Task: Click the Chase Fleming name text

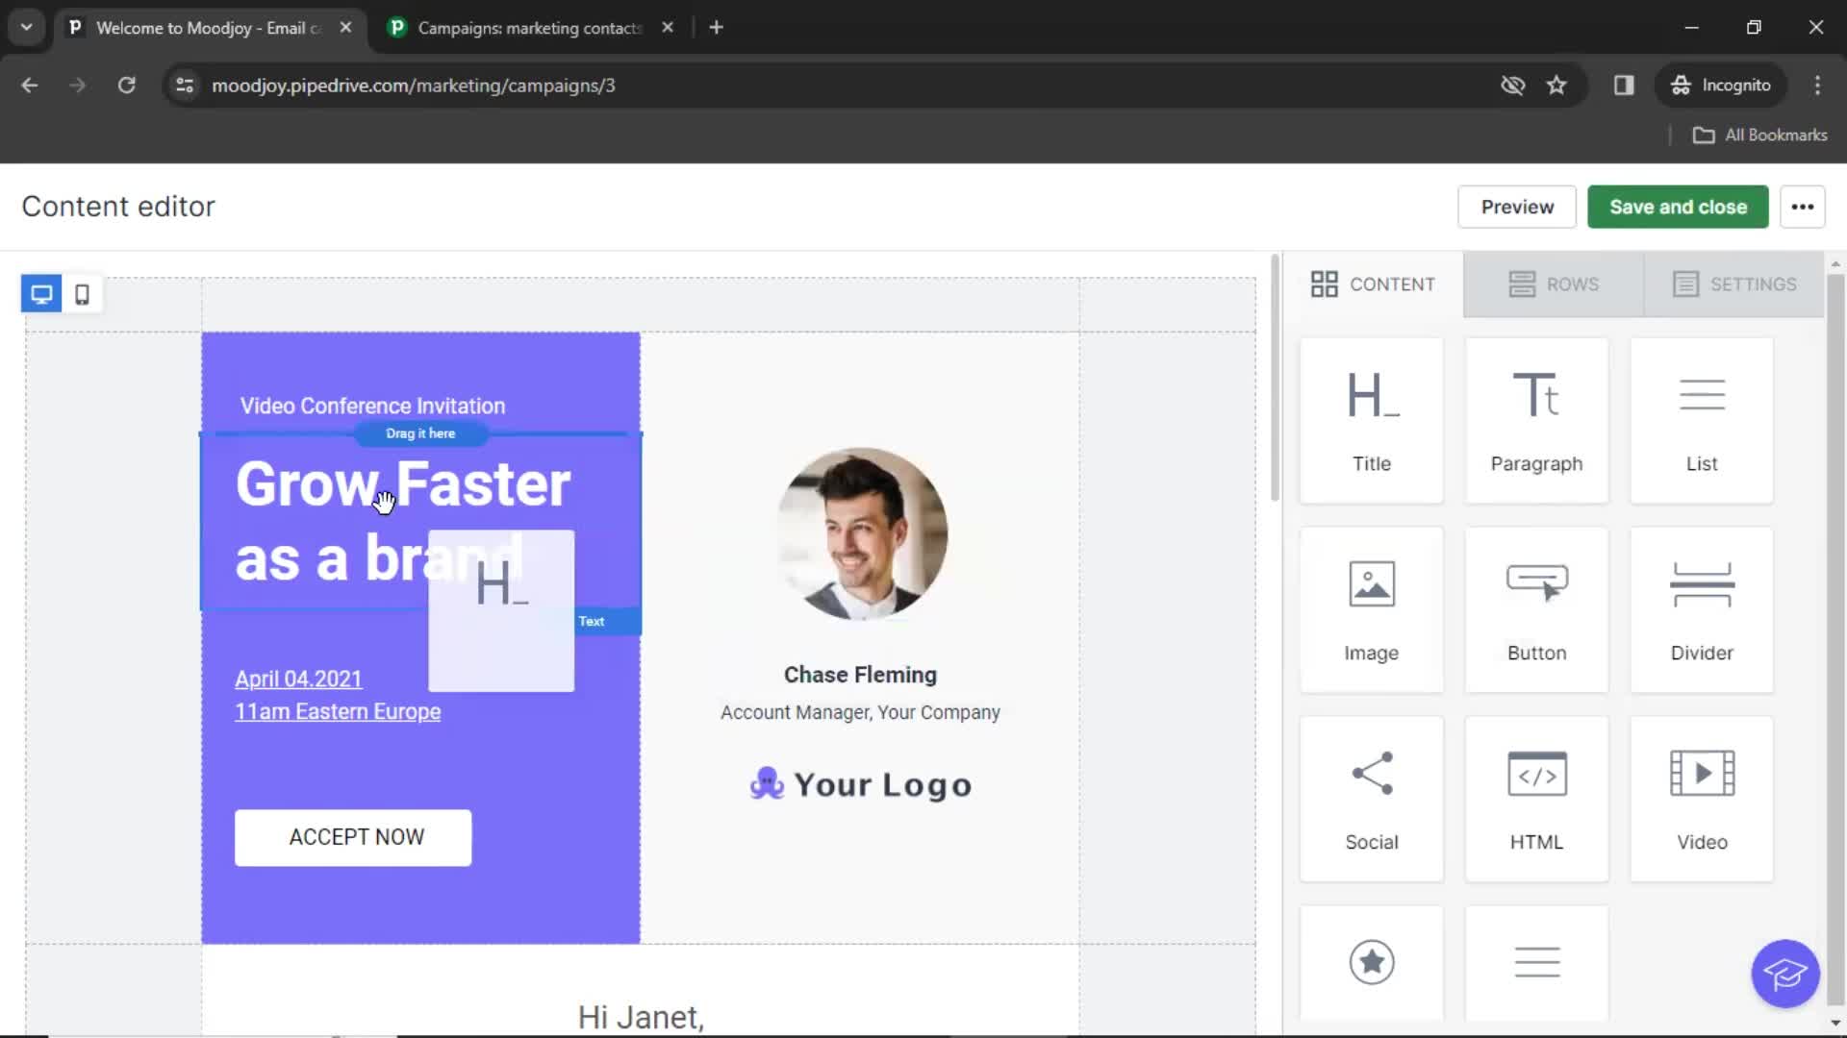Action: (x=860, y=675)
